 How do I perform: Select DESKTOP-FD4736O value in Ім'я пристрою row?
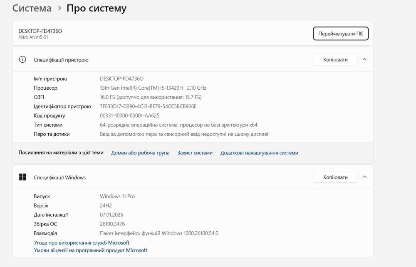[122, 78]
